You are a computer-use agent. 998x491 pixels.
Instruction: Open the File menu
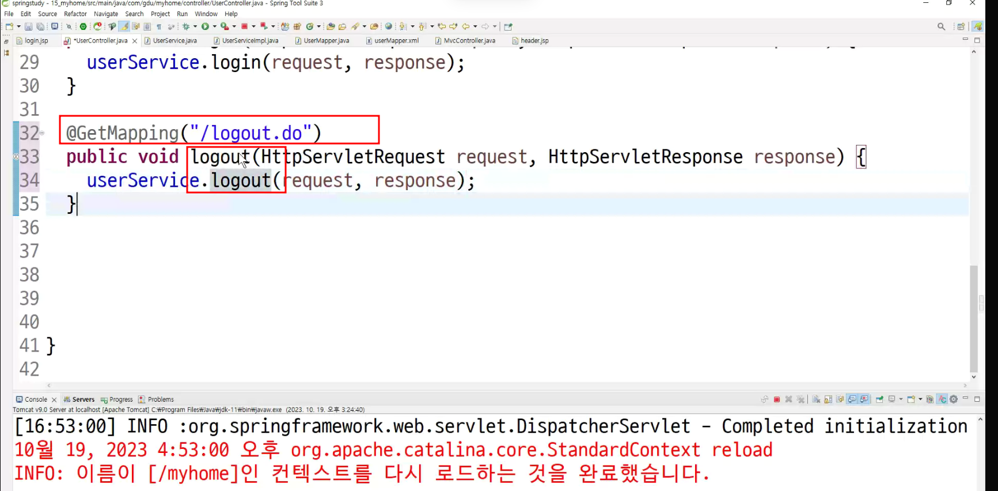9,14
